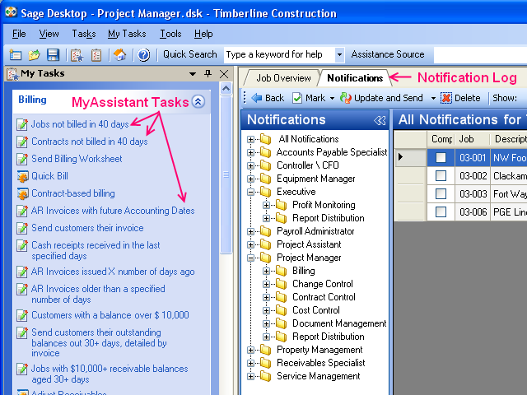527x395 pixels.
Task: Select the Notifications tab
Action: click(x=355, y=78)
